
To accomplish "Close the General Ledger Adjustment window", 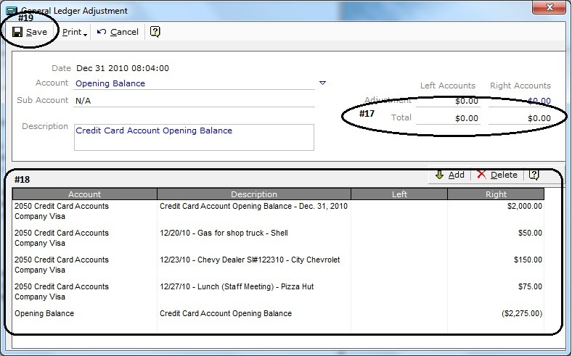I will (x=549, y=7).
